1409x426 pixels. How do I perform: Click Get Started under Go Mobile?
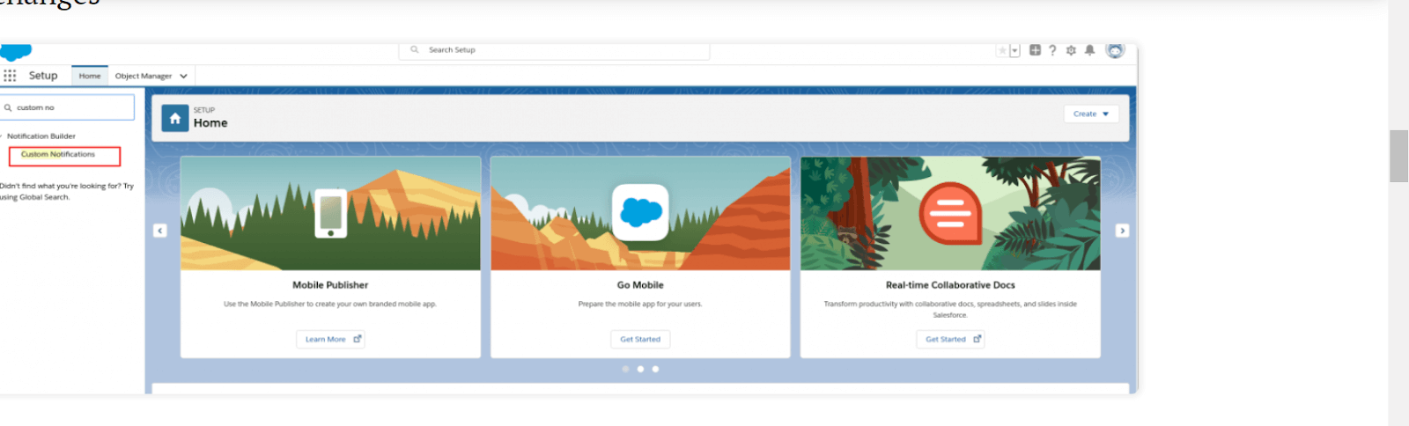[x=640, y=339]
